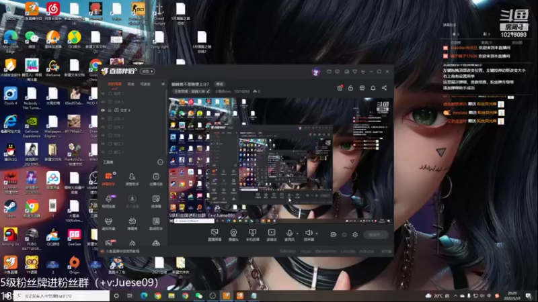Viewport: 538px width, 302px height.
Task: Open the GeeGee desktop shortcut
Action: (74, 237)
